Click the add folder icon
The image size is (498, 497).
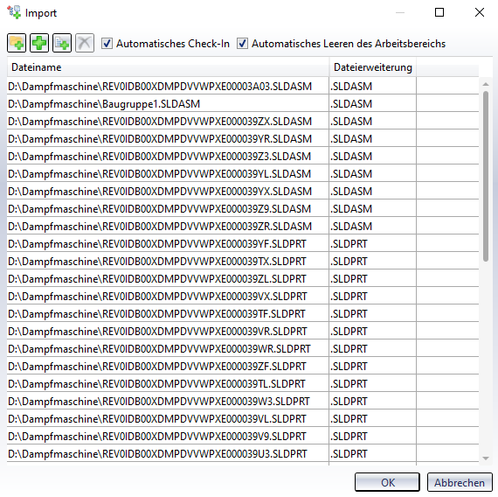tap(17, 43)
